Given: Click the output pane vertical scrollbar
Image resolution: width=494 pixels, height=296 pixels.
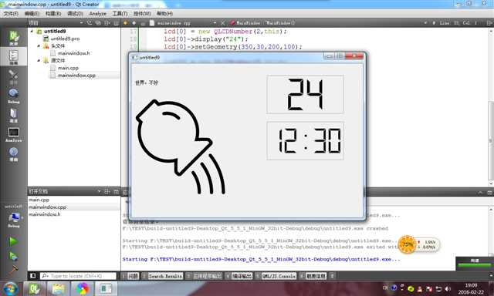Looking at the screenshot, I should [x=491, y=232].
